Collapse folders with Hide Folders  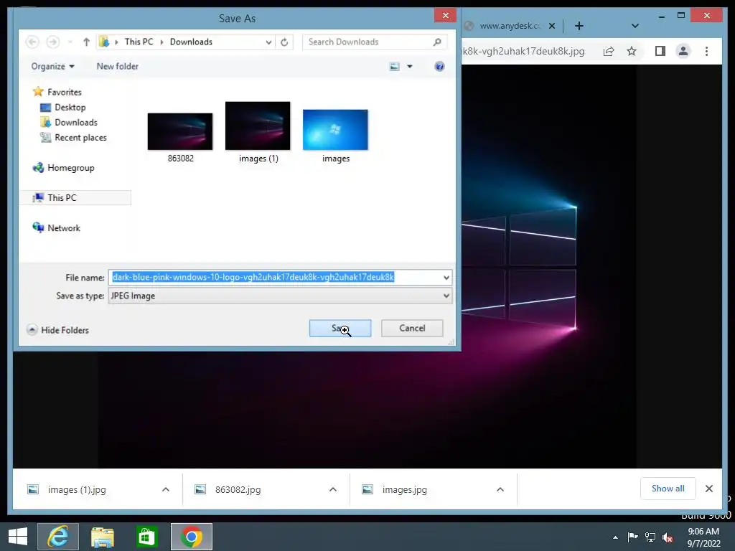point(57,330)
